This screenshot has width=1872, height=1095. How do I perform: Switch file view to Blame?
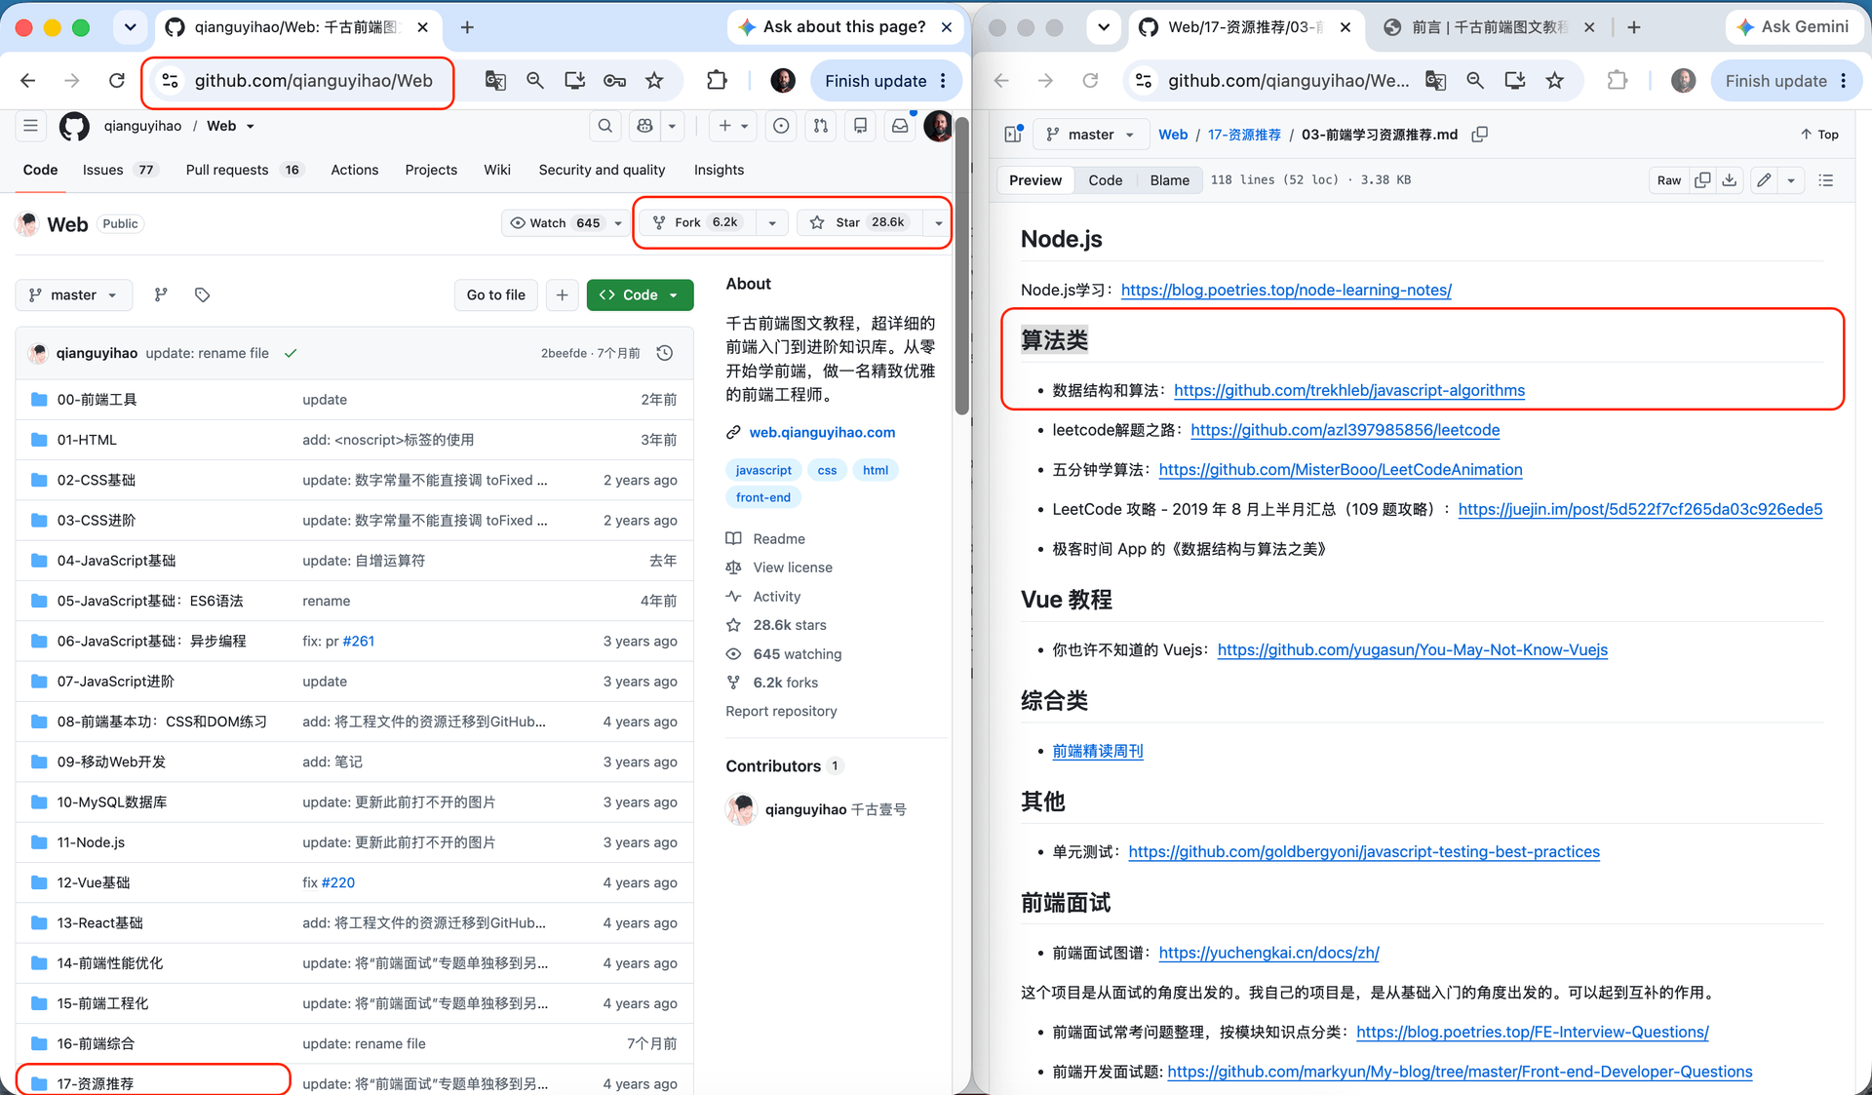(1169, 180)
